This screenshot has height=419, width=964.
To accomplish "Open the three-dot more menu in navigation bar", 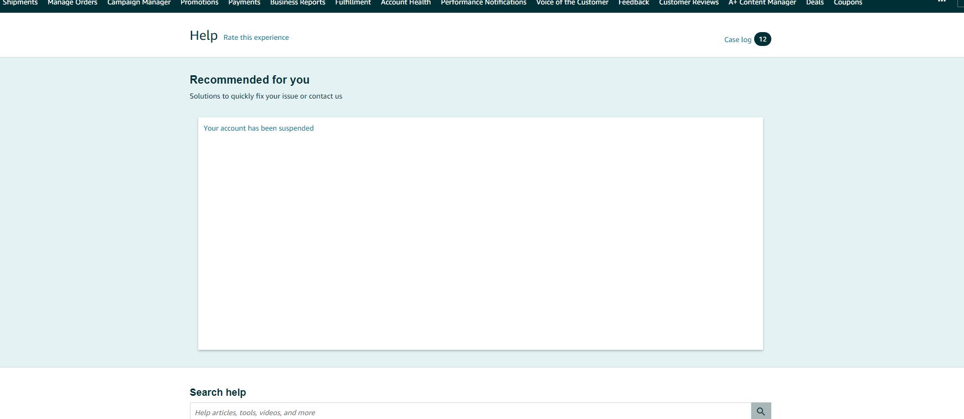I will [941, 2].
